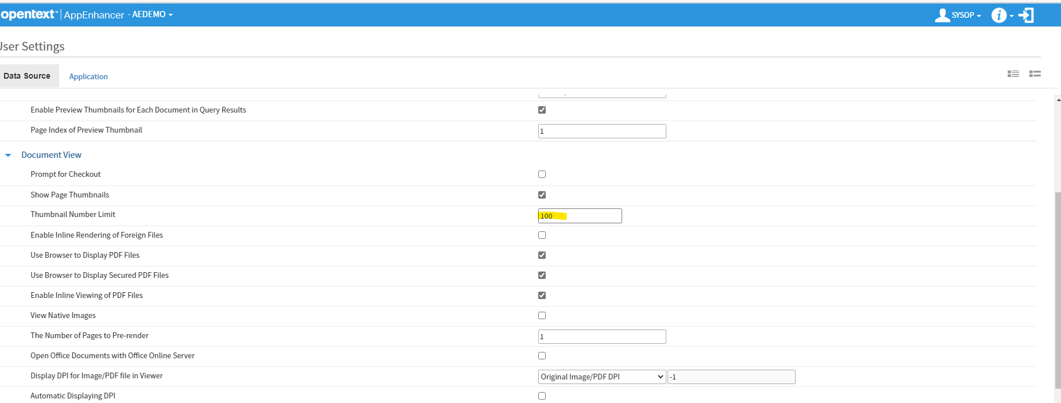
Task: Click the SYSOP user profile icon
Action: (x=942, y=15)
